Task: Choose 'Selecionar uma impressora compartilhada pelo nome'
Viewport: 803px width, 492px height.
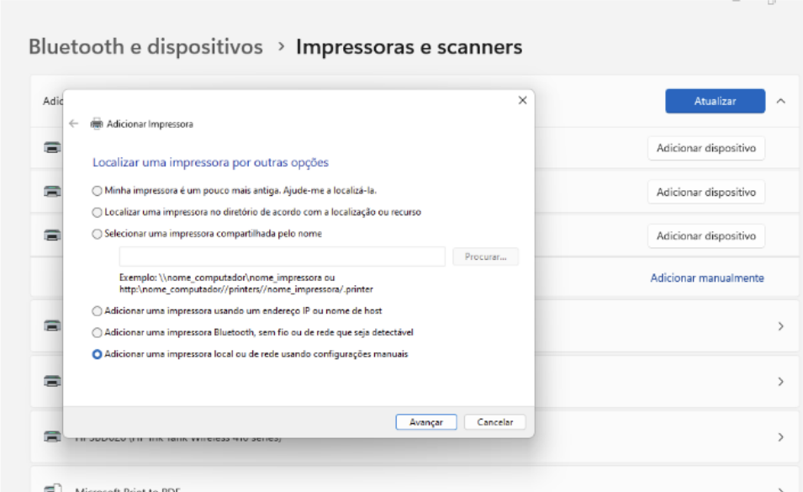Action: (98, 234)
